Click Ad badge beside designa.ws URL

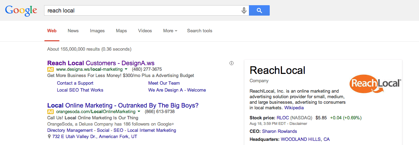tap(50, 69)
